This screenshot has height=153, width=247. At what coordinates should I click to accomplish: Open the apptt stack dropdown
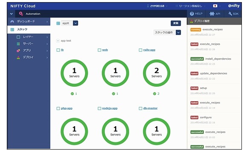pos(75,23)
